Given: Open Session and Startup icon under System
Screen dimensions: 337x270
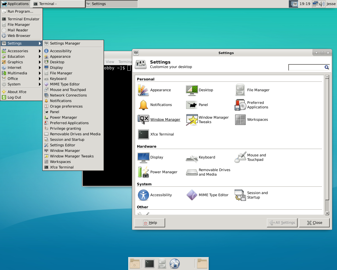Looking at the screenshot, I should point(240,195).
